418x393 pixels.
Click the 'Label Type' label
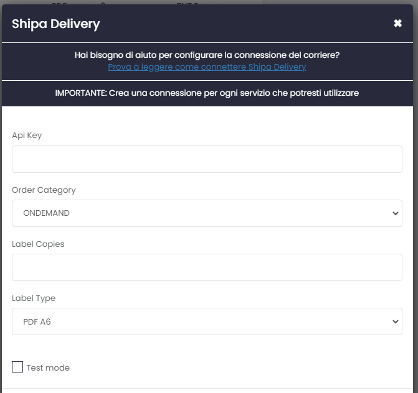[34, 298]
